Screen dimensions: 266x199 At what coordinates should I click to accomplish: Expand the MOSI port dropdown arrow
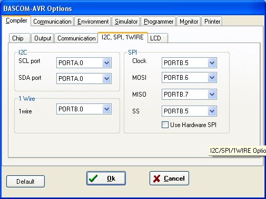click(212, 77)
